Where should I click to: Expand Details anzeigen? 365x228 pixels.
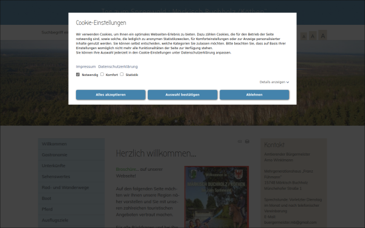pyautogui.click(x=274, y=82)
